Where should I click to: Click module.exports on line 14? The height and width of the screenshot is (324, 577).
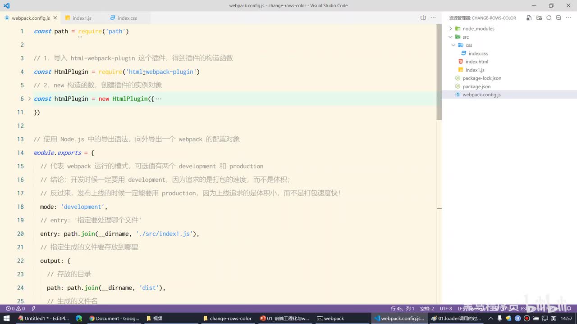tap(57, 153)
